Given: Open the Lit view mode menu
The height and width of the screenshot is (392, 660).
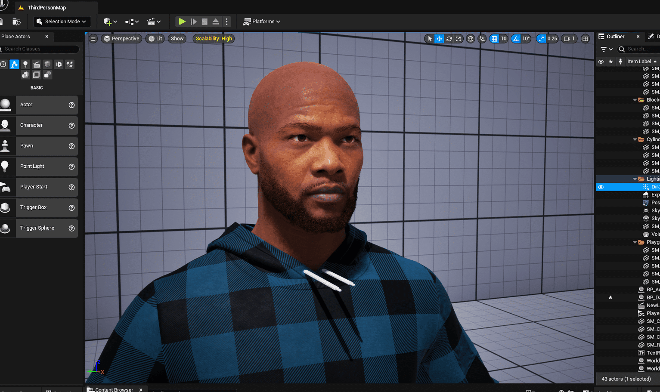Looking at the screenshot, I should (155, 39).
